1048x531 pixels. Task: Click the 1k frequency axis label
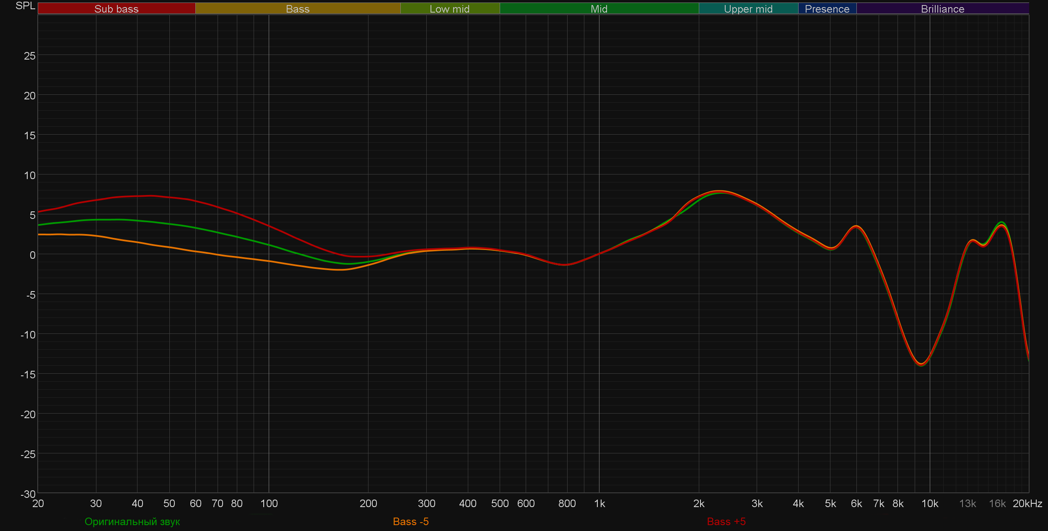[599, 503]
